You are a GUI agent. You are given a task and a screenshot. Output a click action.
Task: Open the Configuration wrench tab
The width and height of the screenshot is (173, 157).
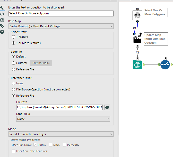(x=2, y=8)
